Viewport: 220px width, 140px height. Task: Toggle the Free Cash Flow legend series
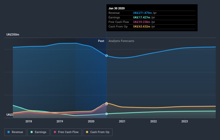66,132
